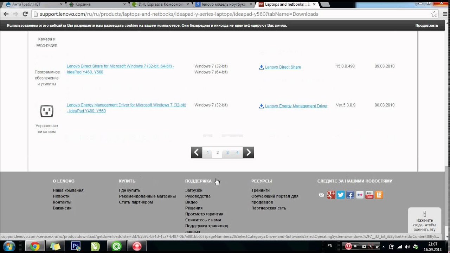Open the Вакансии footer link
450x253 pixels.
(x=62, y=208)
